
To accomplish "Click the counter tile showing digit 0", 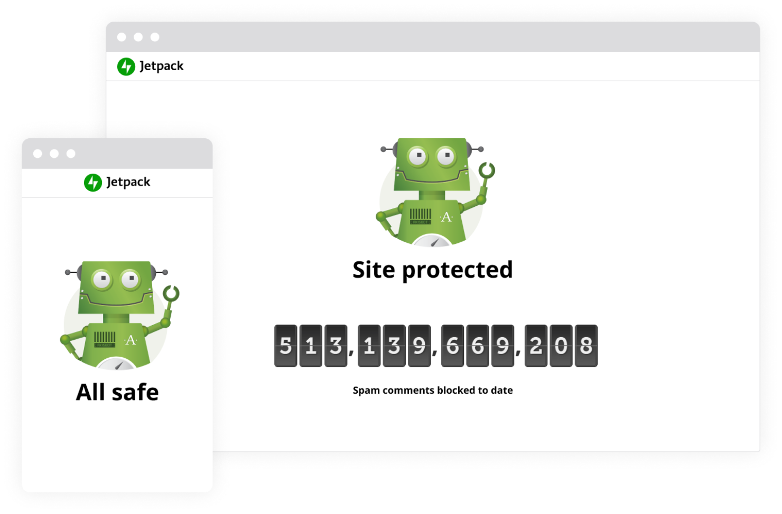I will [561, 346].
